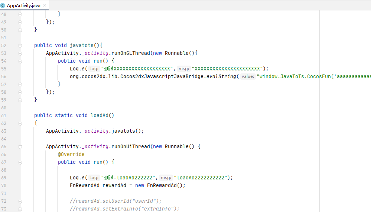Click the fold end marker on line 59
Viewport: 371px width, 212px height.
click(x=20, y=100)
